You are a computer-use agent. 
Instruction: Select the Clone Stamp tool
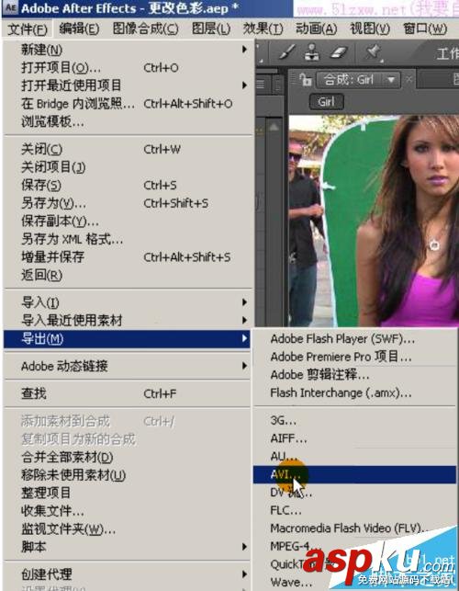[x=312, y=52]
